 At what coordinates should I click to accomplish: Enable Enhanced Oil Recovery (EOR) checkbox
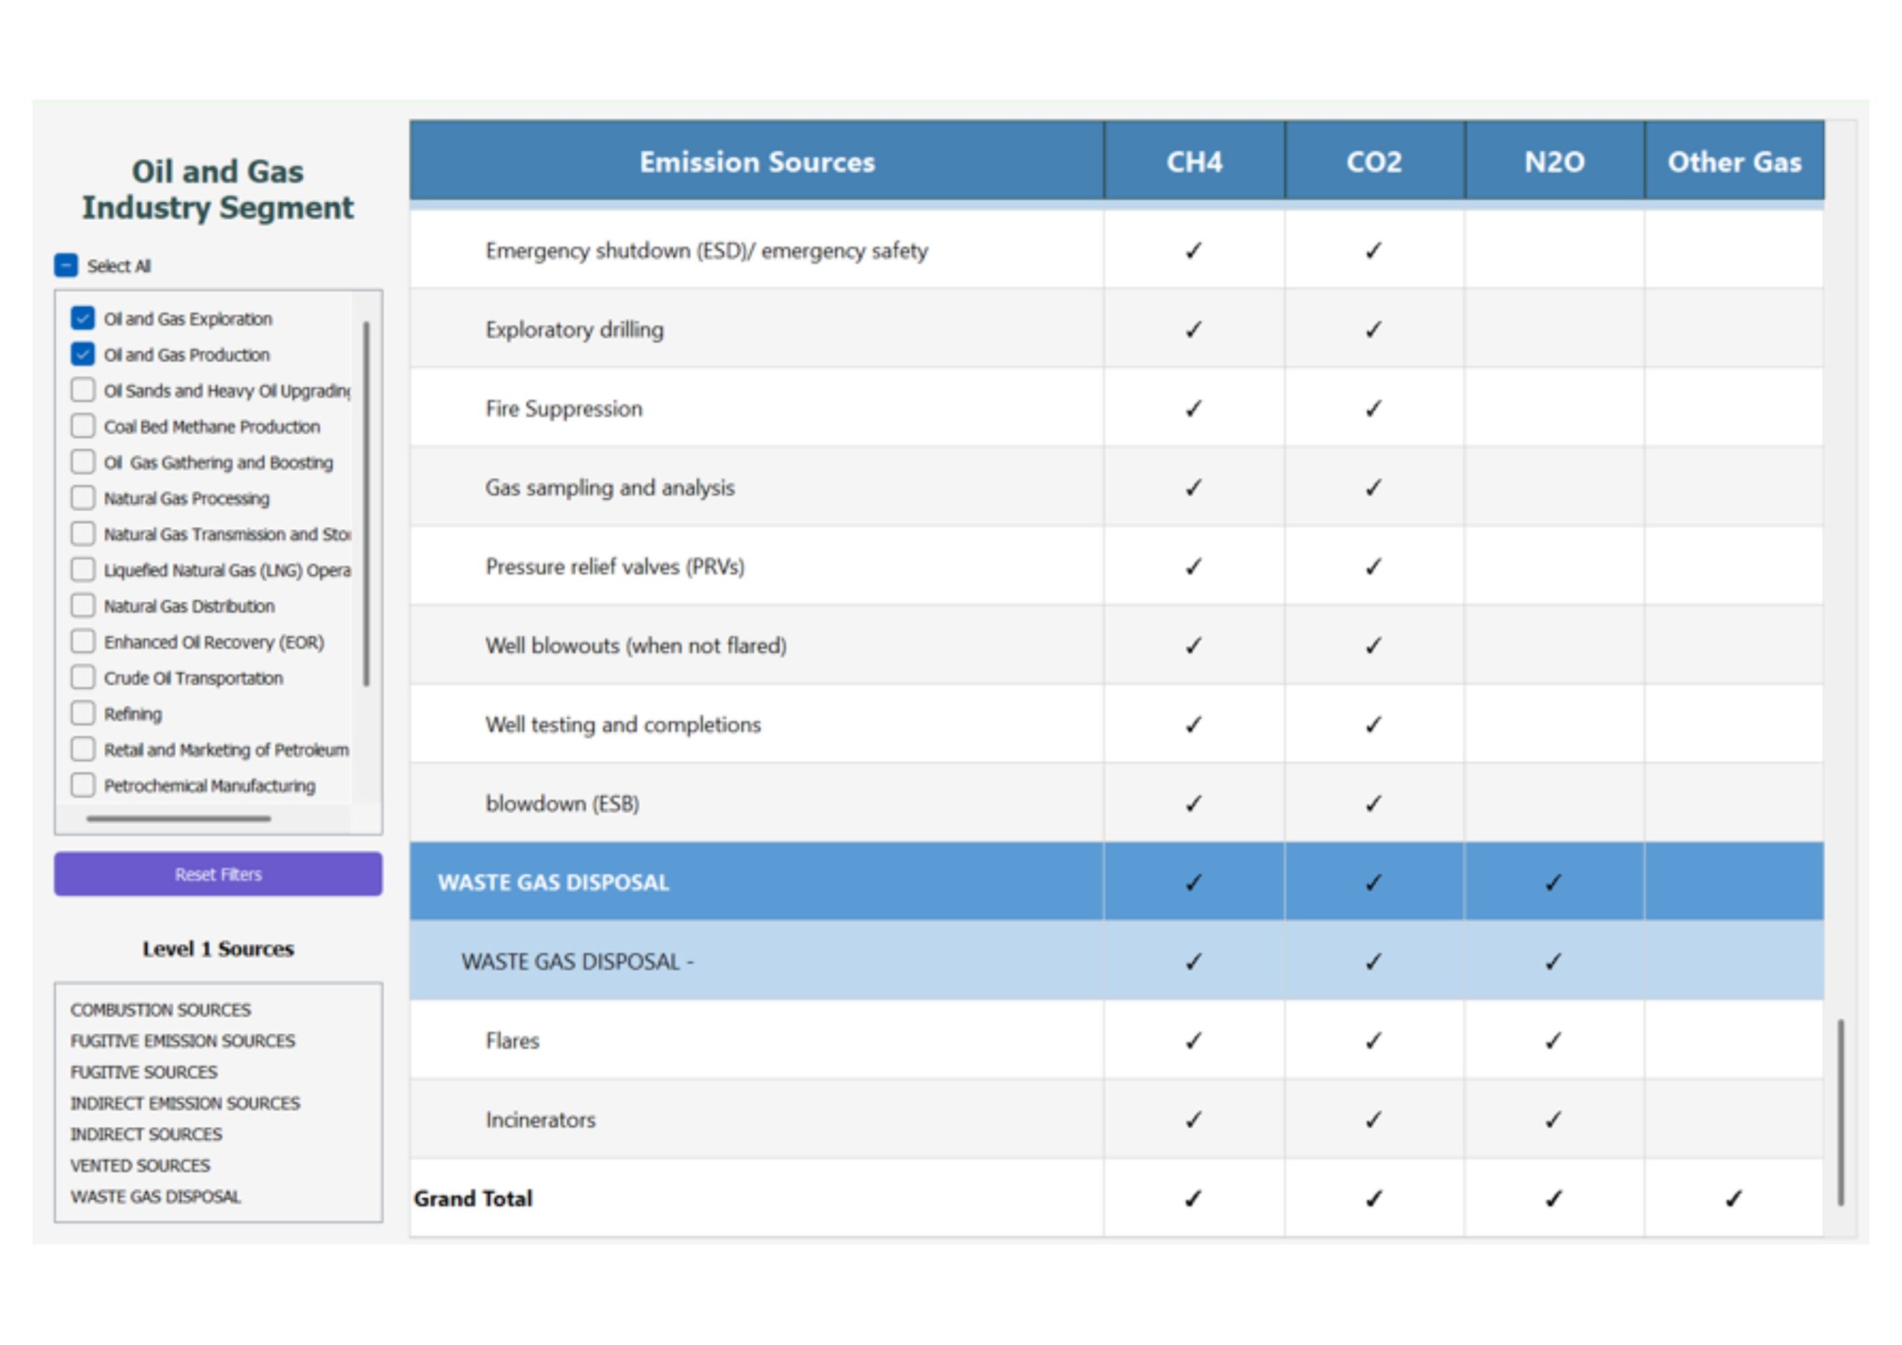pyautogui.click(x=82, y=641)
